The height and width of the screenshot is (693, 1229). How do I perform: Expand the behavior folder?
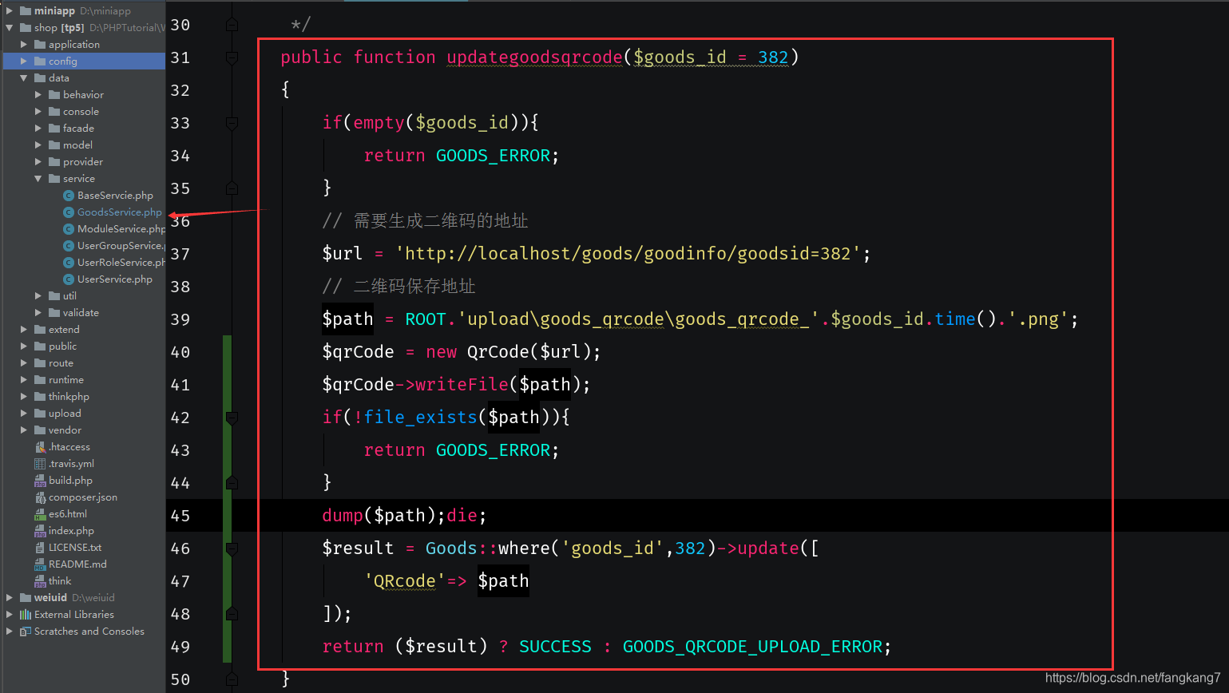(x=38, y=95)
